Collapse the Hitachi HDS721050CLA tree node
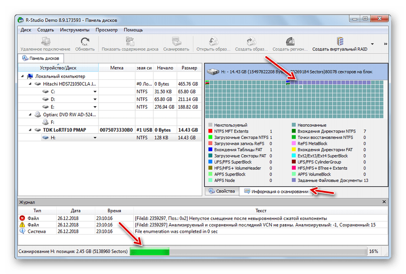The height and width of the screenshot is (274, 406). (30, 84)
